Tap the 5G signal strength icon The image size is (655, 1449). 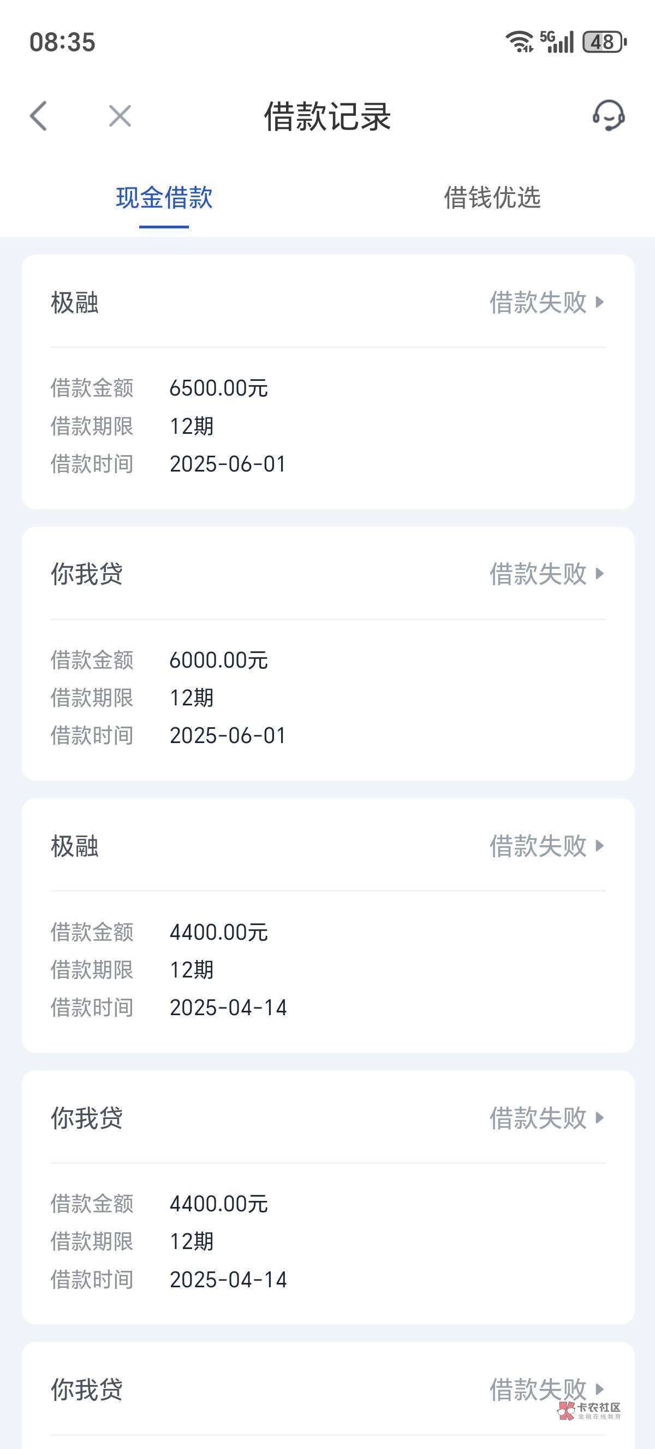click(557, 42)
